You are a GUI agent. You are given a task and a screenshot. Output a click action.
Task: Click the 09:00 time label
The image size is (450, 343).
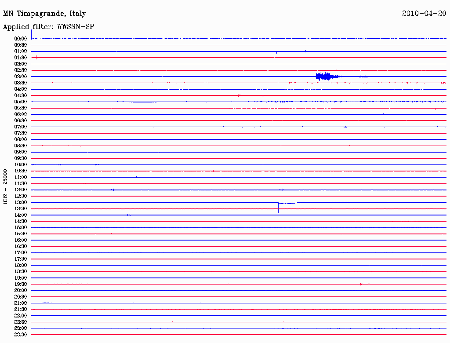tap(21, 152)
